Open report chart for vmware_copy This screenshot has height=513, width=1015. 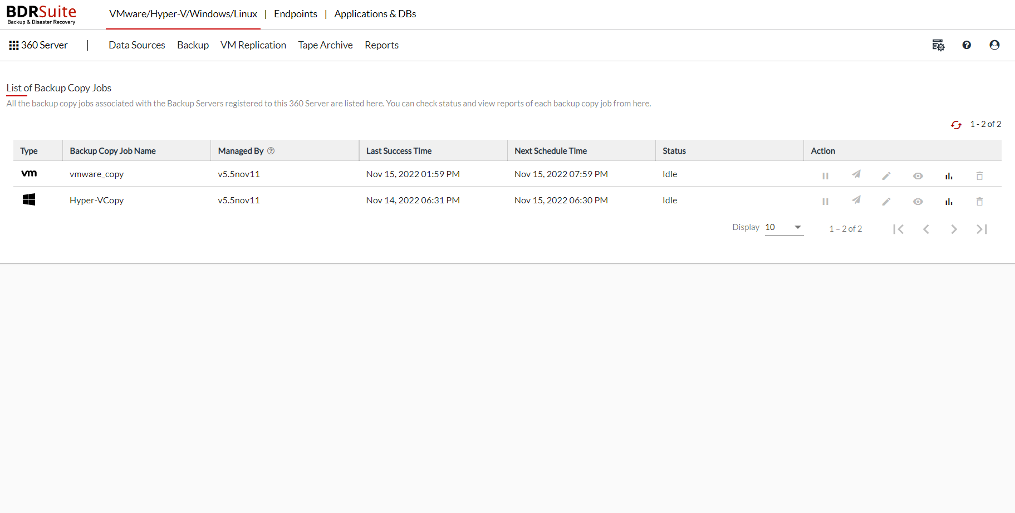pos(949,176)
